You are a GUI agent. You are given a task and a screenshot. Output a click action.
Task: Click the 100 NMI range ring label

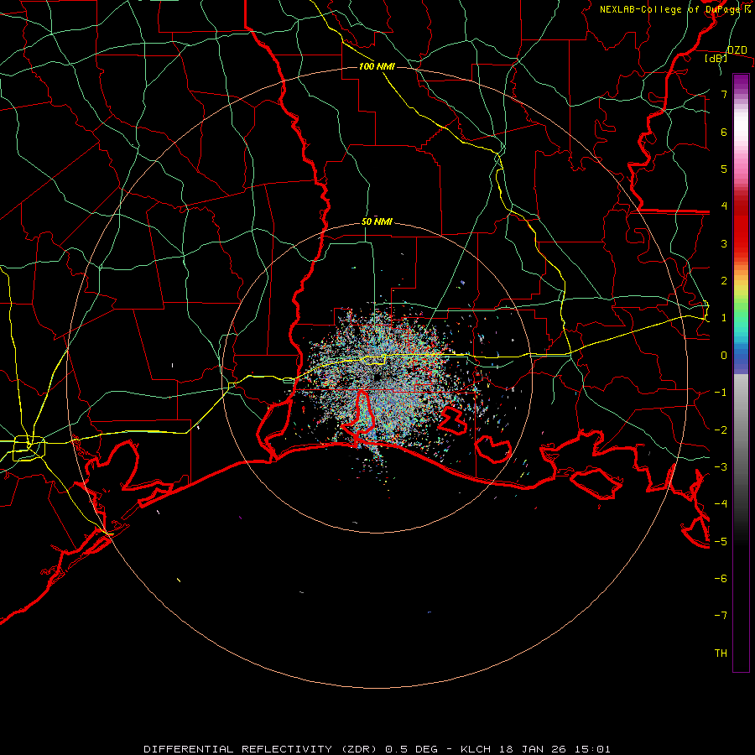tap(377, 66)
